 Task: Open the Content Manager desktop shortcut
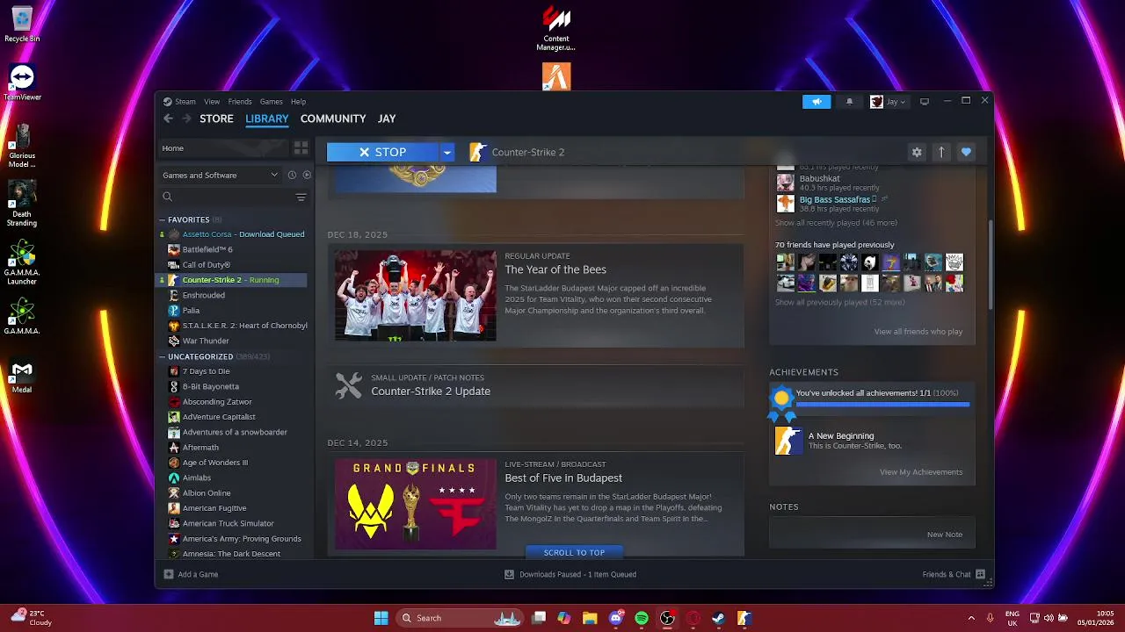click(556, 28)
